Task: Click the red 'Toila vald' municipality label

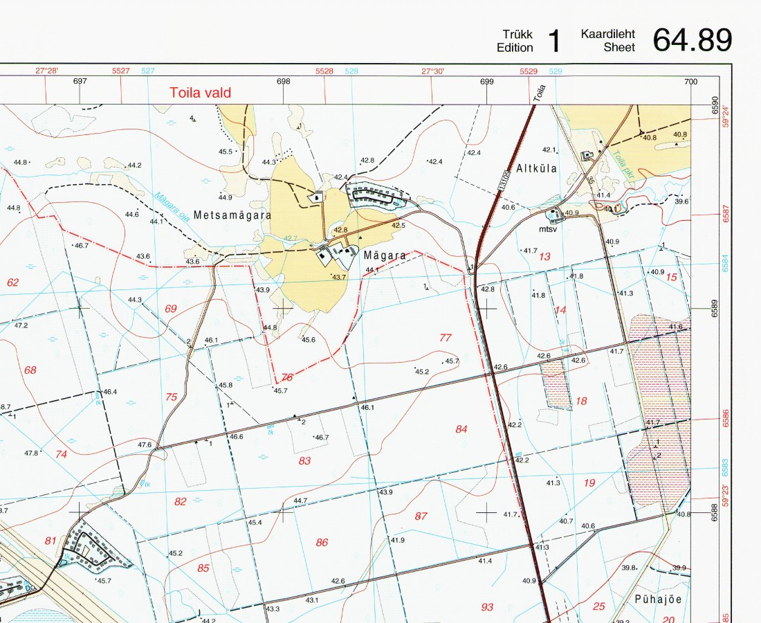Action: [200, 93]
